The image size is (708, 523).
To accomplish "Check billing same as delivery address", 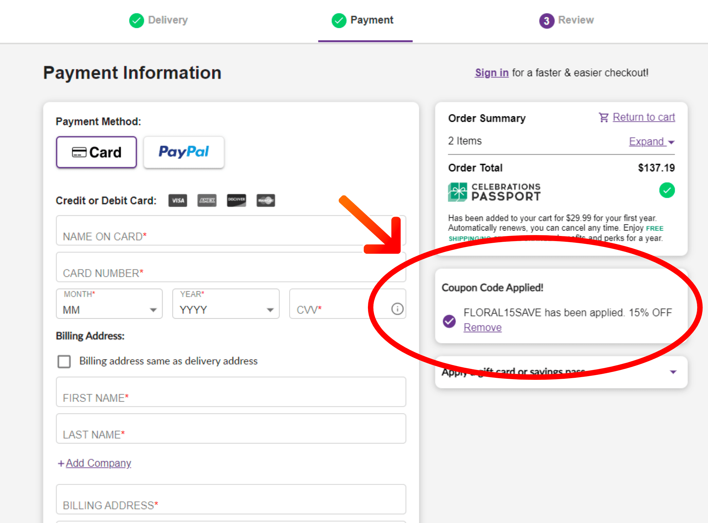I will pos(64,361).
